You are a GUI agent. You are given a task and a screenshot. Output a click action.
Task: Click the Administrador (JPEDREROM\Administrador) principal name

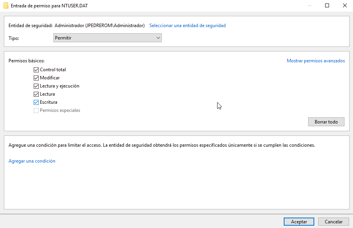tap(99, 26)
